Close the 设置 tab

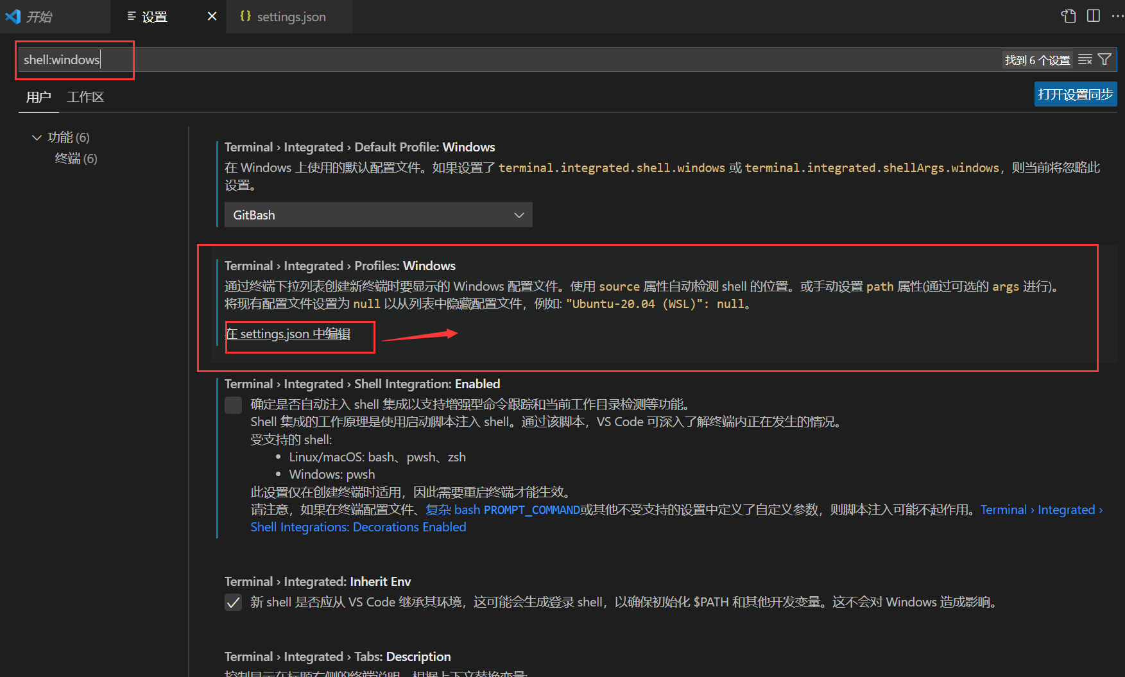pos(212,16)
